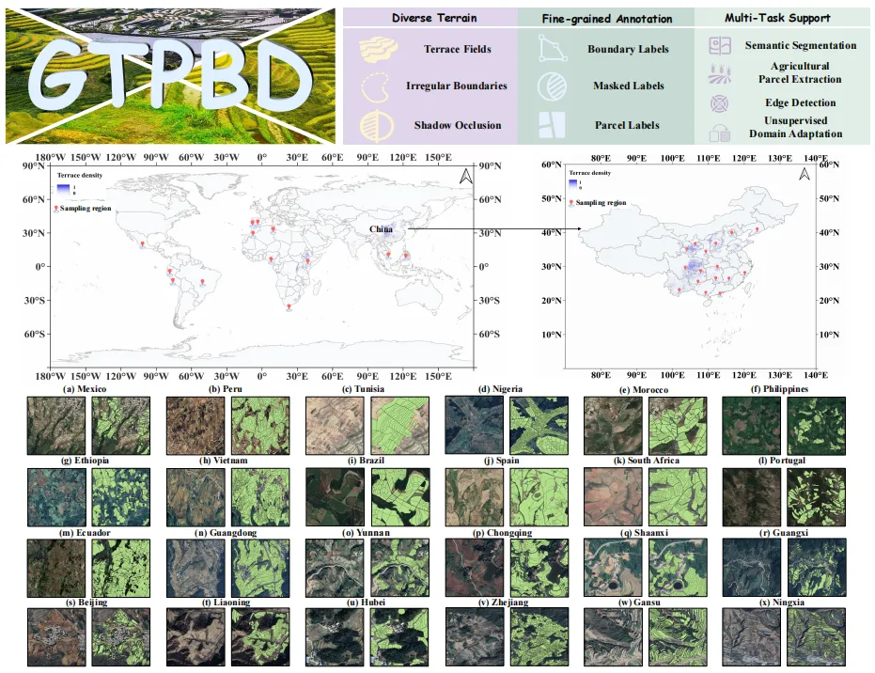Click the Terrace density color scale on the world map

point(64,190)
